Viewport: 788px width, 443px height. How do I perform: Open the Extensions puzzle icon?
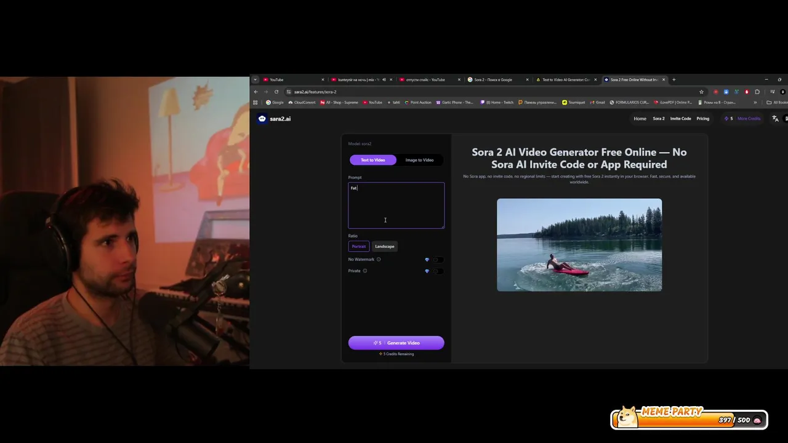pos(757,92)
